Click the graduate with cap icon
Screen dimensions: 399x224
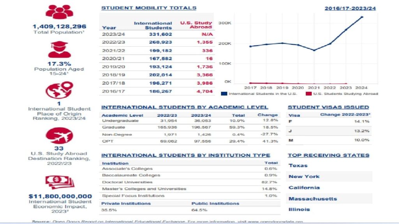(x=59, y=49)
